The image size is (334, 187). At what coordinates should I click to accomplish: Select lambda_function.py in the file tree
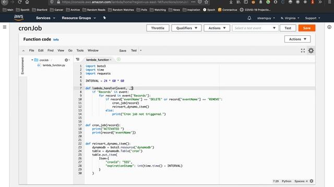click(x=54, y=65)
